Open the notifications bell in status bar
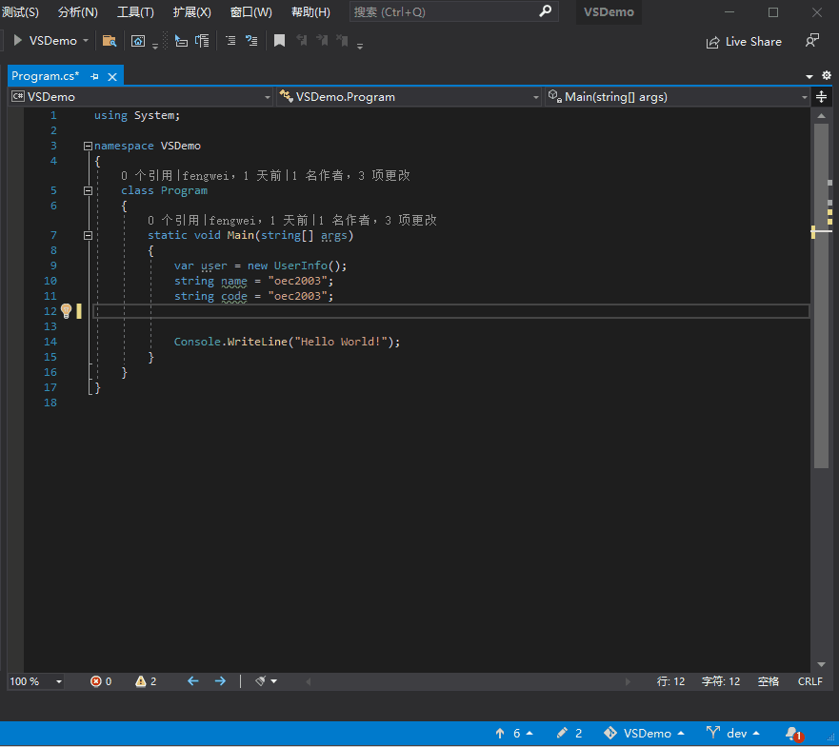The width and height of the screenshot is (839, 747). click(792, 734)
